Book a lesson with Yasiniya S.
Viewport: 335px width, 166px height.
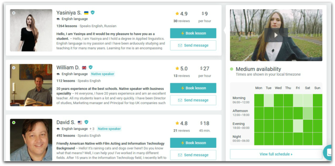pyautogui.click(x=193, y=33)
